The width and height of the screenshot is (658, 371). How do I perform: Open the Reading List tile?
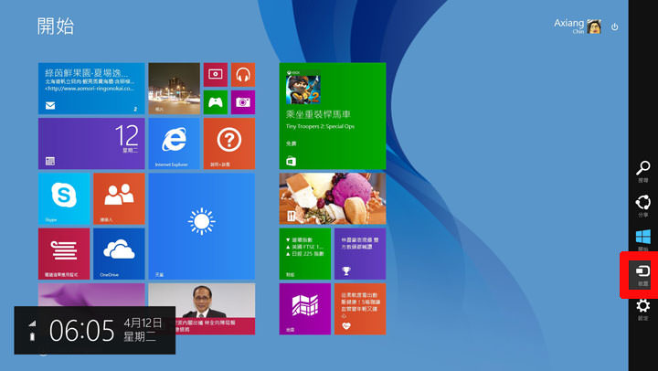[64, 254]
